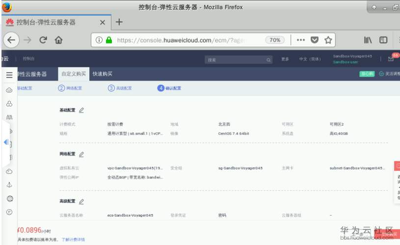The width and height of the screenshot is (400, 245).
Task: Edit the 基础配置 section via pencil icon
Action: [81, 110]
